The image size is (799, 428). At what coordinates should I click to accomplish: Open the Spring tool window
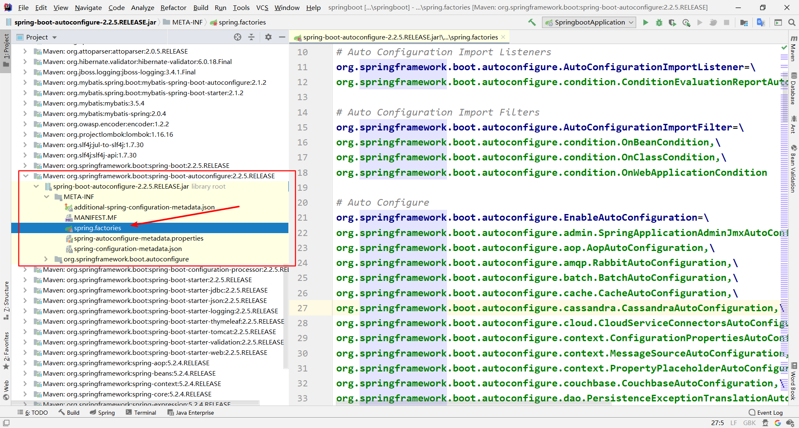[x=102, y=413]
